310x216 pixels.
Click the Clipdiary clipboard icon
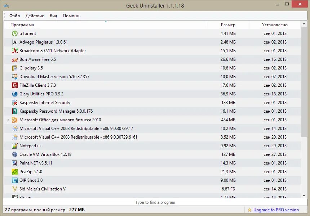tap(15, 68)
